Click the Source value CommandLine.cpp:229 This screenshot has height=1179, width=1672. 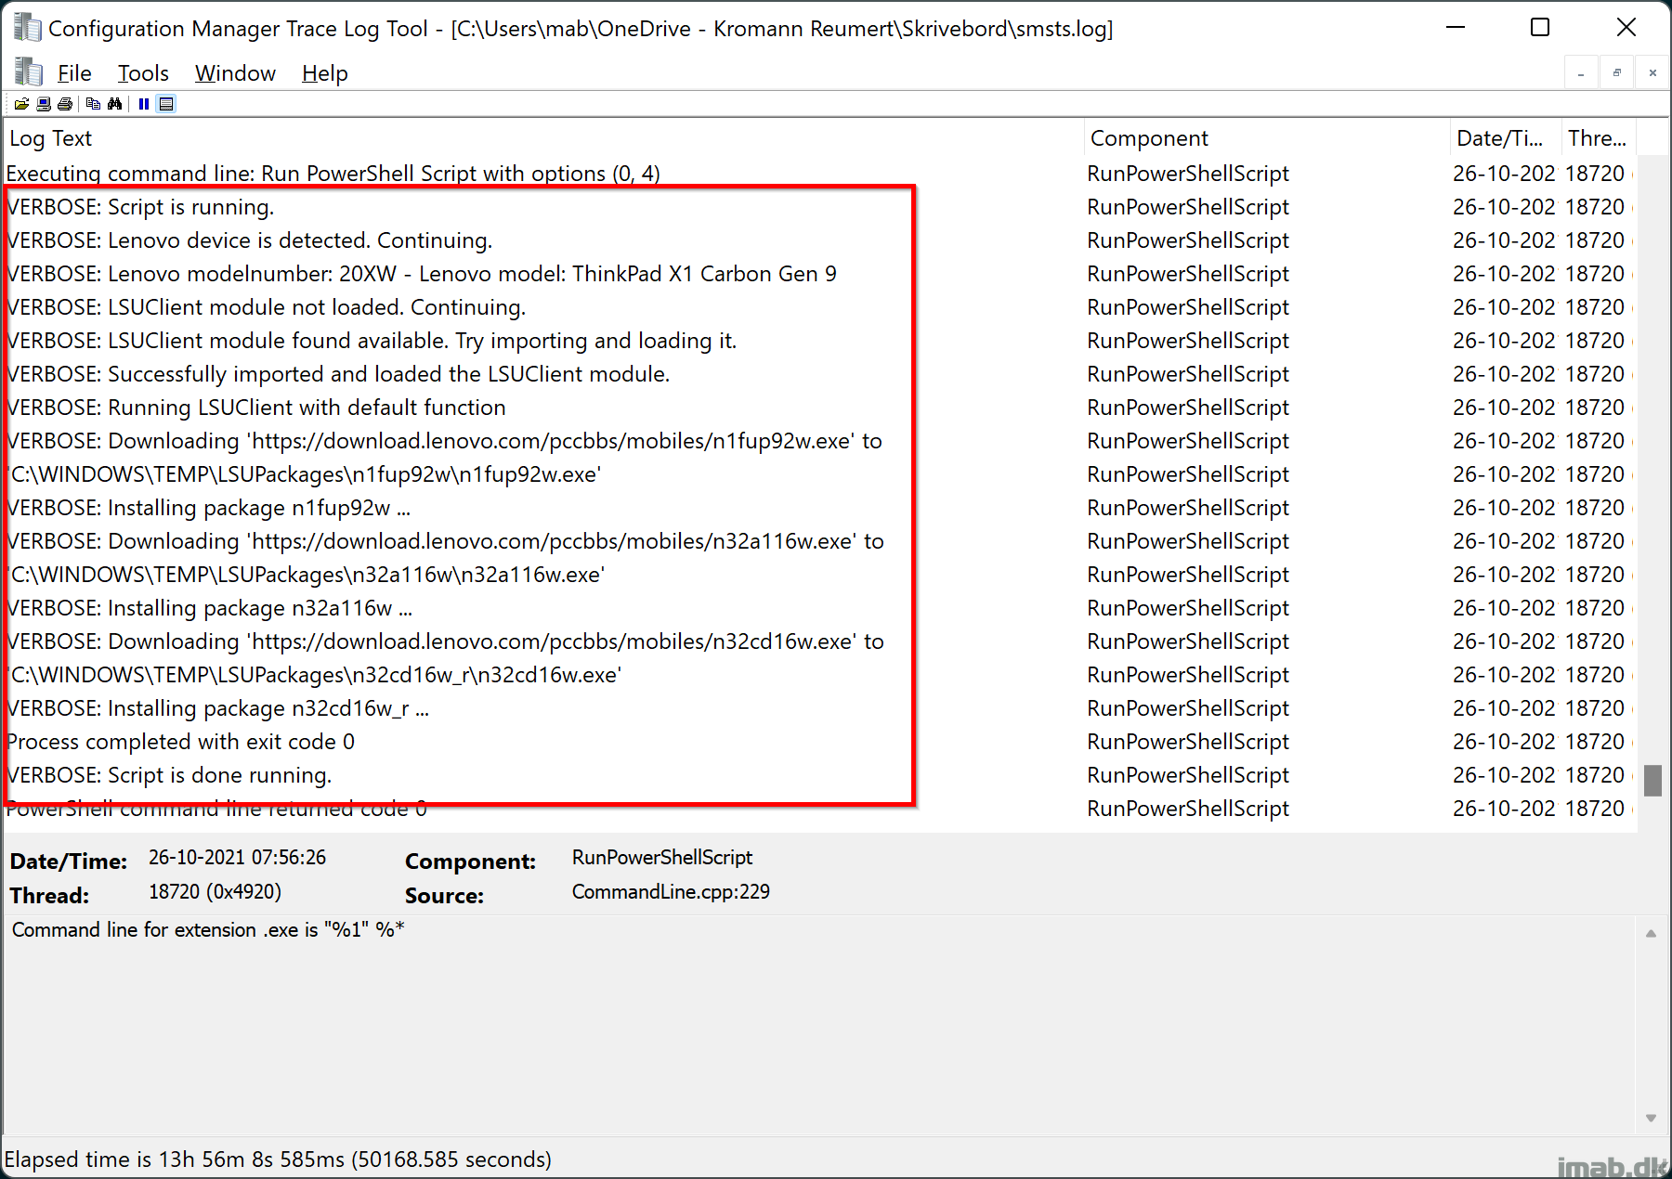[x=671, y=891]
